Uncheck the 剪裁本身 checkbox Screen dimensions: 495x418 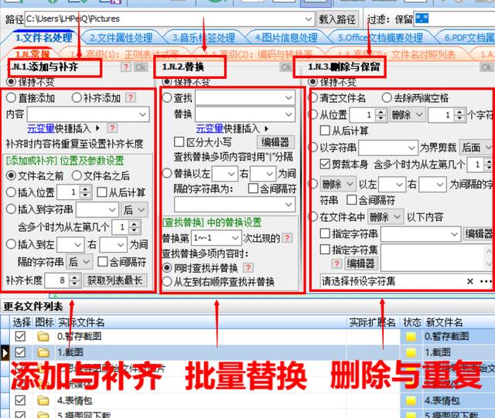coord(325,164)
